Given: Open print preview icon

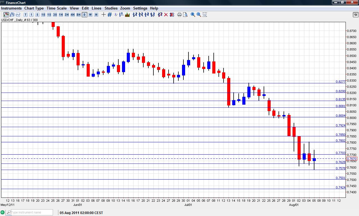Looking at the screenshot, I should pos(185,15).
